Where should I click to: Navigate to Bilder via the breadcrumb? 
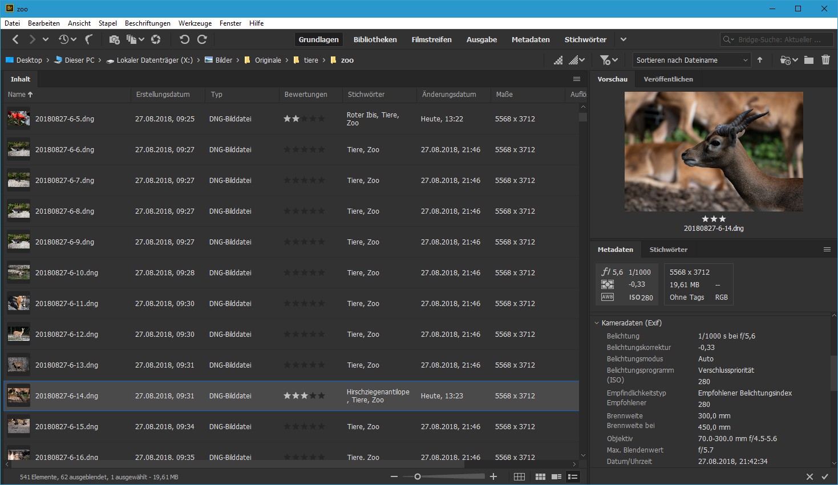tap(224, 60)
